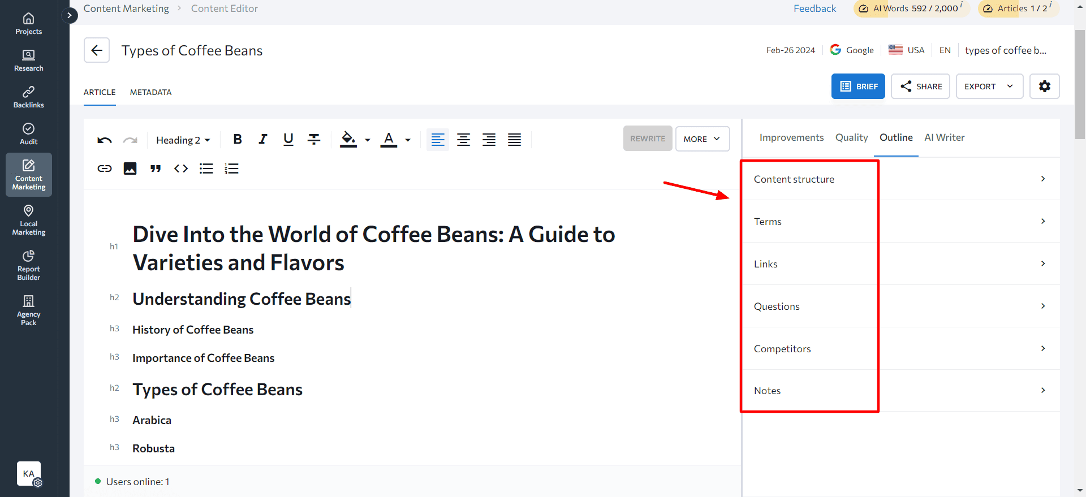Click the undo arrow icon
Viewport: 1086px width, 497px height.
(x=105, y=140)
